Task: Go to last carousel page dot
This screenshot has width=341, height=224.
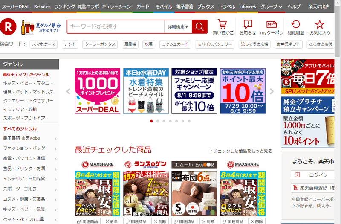Action: point(189,121)
